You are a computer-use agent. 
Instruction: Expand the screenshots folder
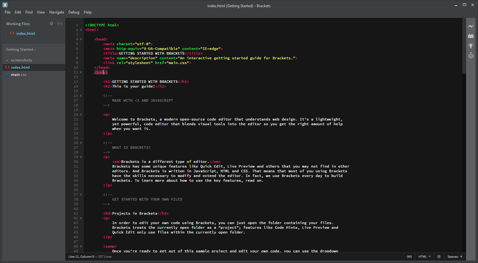tap(7, 60)
